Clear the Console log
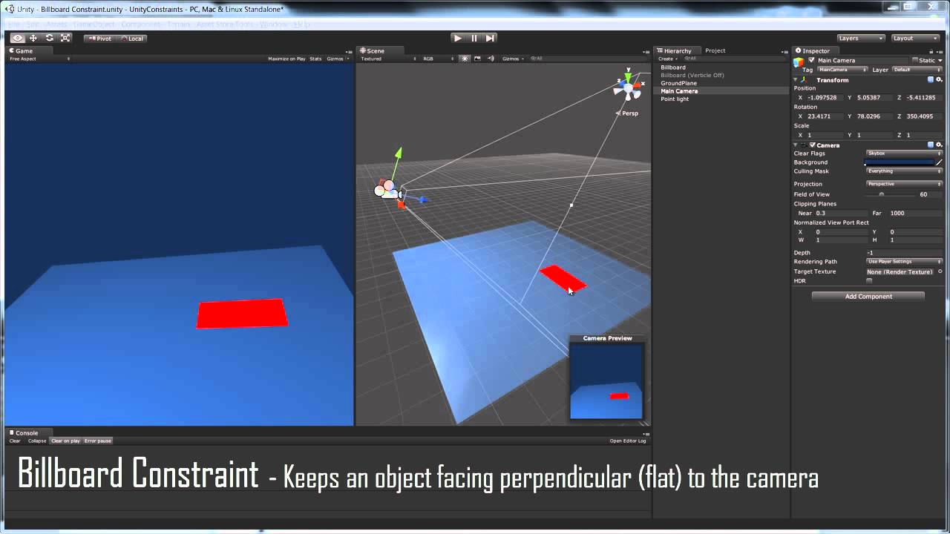This screenshot has height=534, width=950. 15,441
